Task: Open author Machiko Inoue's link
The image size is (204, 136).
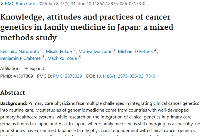Action: click(x=62, y=58)
